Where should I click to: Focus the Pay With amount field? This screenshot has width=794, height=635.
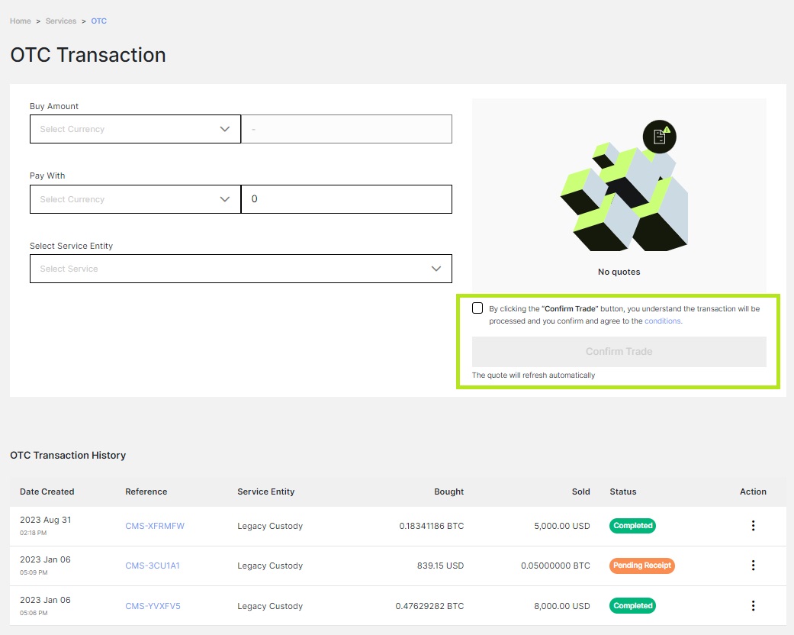coord(346,199)
